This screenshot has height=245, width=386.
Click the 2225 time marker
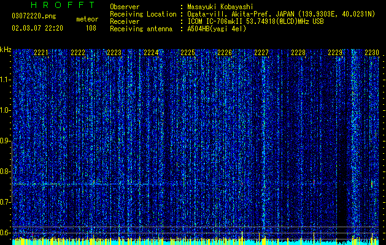(188, 53)
